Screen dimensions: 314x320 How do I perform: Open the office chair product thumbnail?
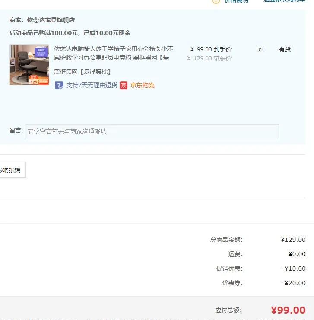(29, 65)
